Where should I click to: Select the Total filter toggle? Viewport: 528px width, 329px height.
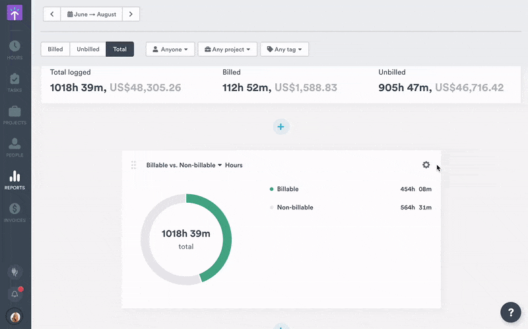[x=119, y=50]
